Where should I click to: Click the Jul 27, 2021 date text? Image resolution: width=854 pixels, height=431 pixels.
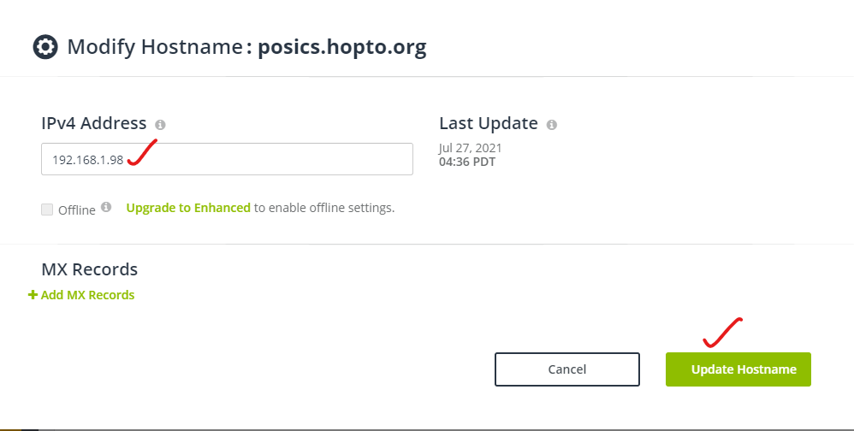tap(471, 148)
